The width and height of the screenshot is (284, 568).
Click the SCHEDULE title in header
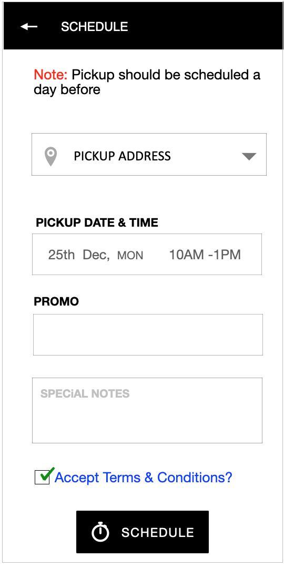[95, 27]
